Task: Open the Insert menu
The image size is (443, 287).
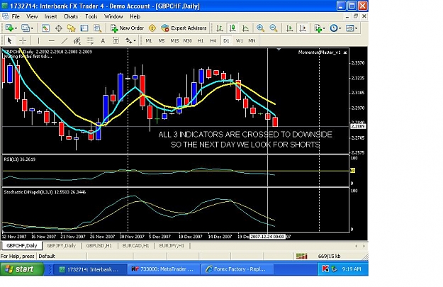Action: click(50, 16)
